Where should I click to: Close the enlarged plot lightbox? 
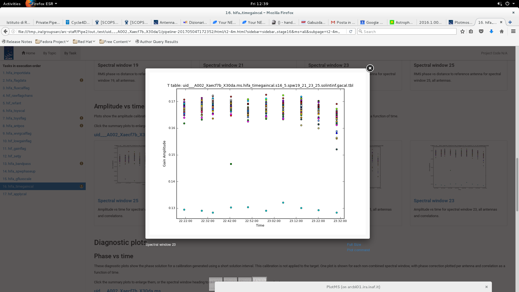coord(370,68)
